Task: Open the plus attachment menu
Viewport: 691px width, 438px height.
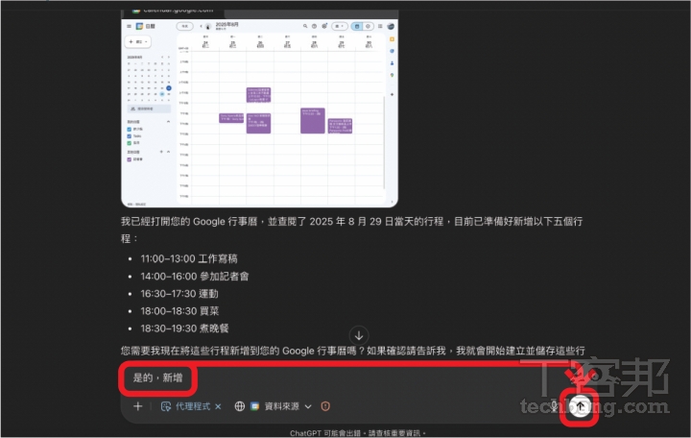Action: (137, 406)
